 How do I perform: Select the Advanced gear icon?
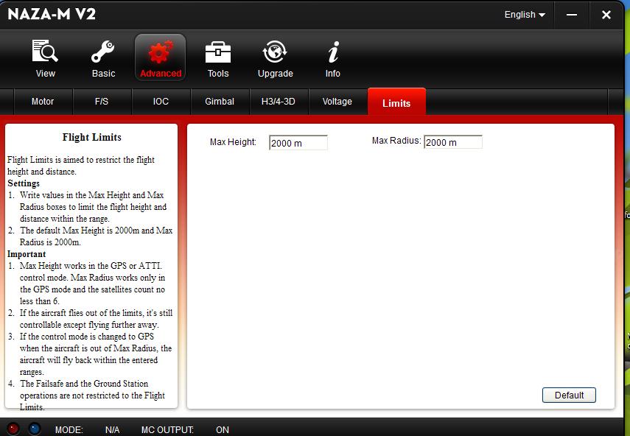tap(160, 54)
